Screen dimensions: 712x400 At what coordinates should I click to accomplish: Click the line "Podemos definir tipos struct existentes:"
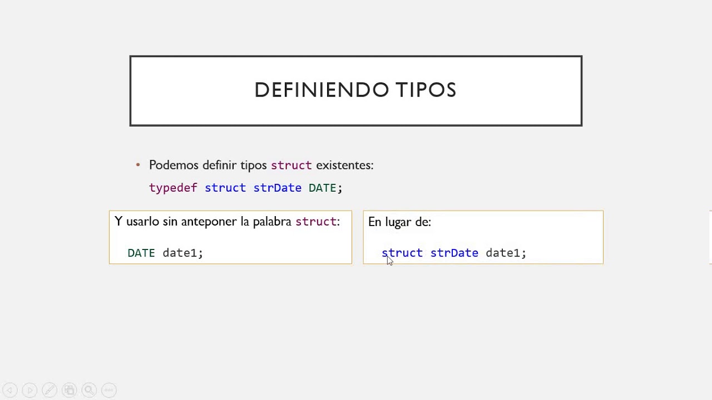point(261,165)
